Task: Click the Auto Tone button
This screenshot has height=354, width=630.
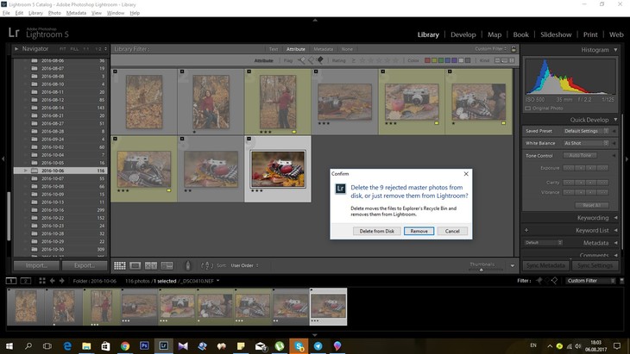Action: click(580, 155)
